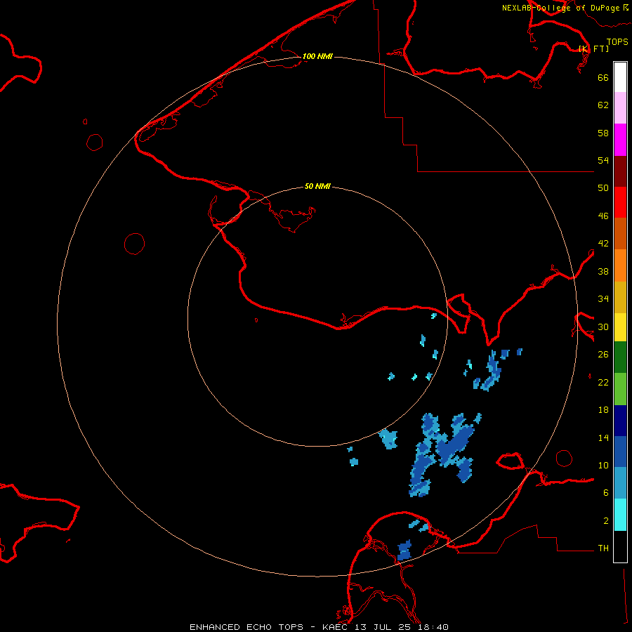This screenshot has height=632, width=632.
Task: Pick the navy blue legend swatch
Action: pos(620,421)
